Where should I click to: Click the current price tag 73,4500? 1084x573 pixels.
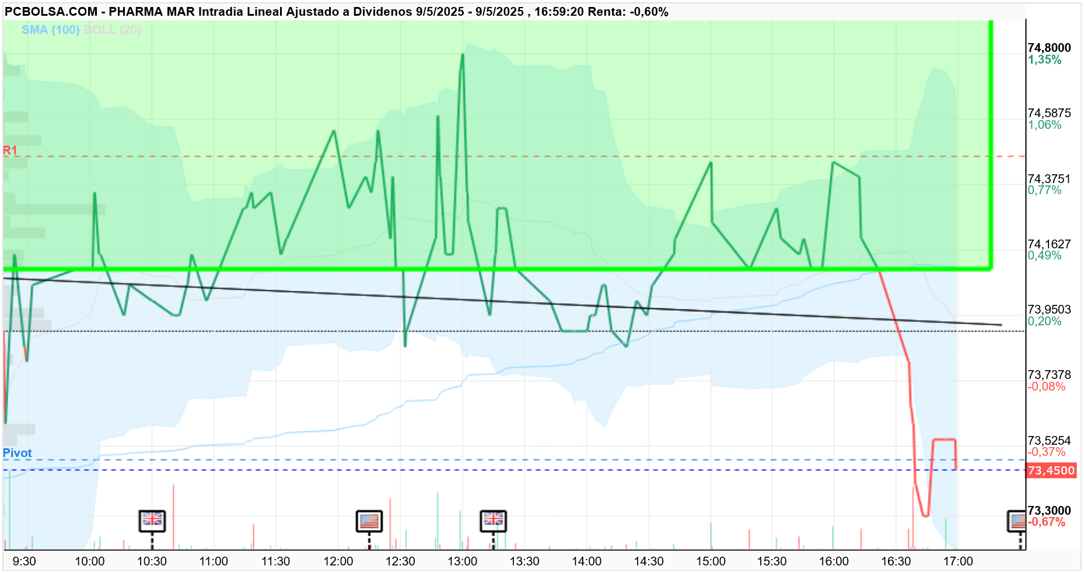coord(1051,470)
